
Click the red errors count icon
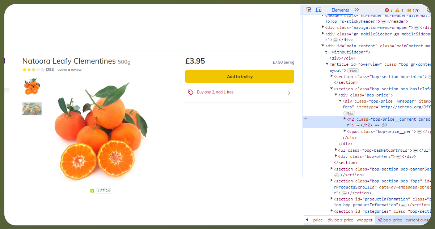pyautogui.click(x=387, y=10)
